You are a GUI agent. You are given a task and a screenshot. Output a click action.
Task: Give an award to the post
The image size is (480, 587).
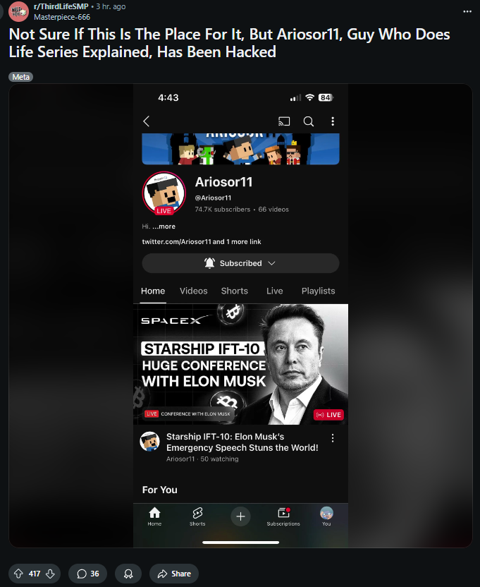(x=128, y=574)
